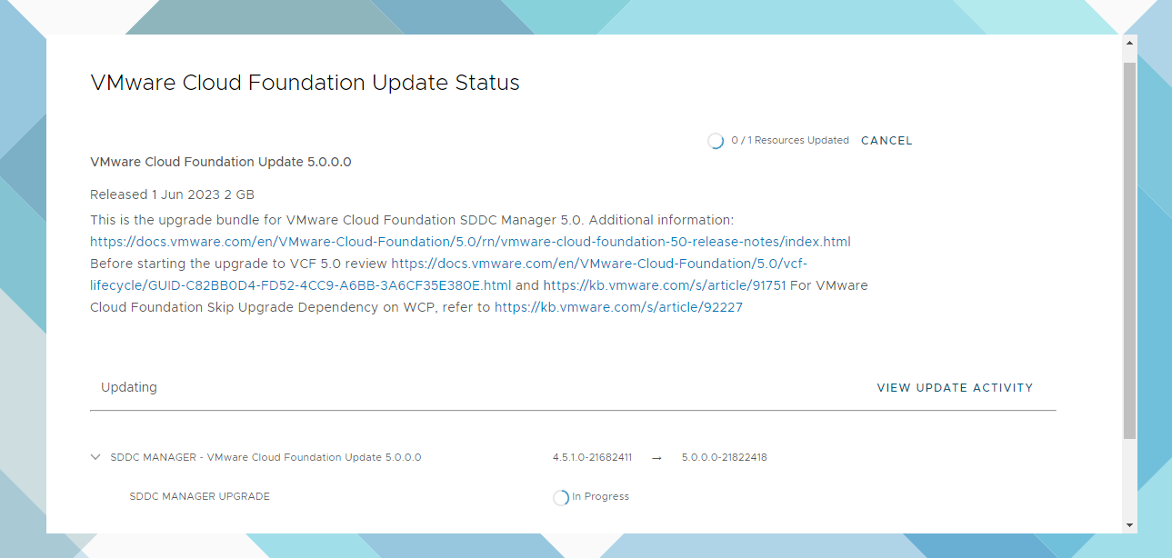Click the 0 / 1 Resources Updated text
Image resolution: width=1172 pixels, height=558 pixels.
[x=789, y=140]
